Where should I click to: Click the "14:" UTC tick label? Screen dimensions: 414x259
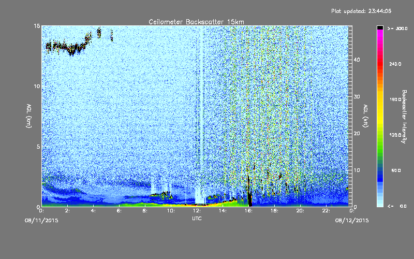(223, 211)
